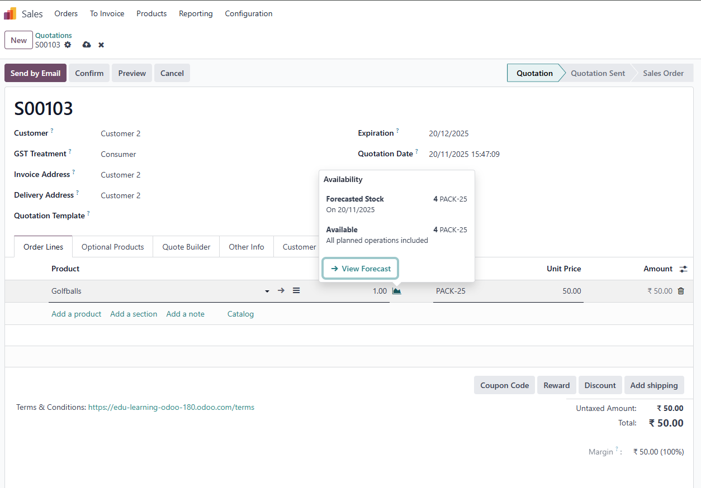
Task: Click the forecast chart icon next to quantity
Action: 397,291
